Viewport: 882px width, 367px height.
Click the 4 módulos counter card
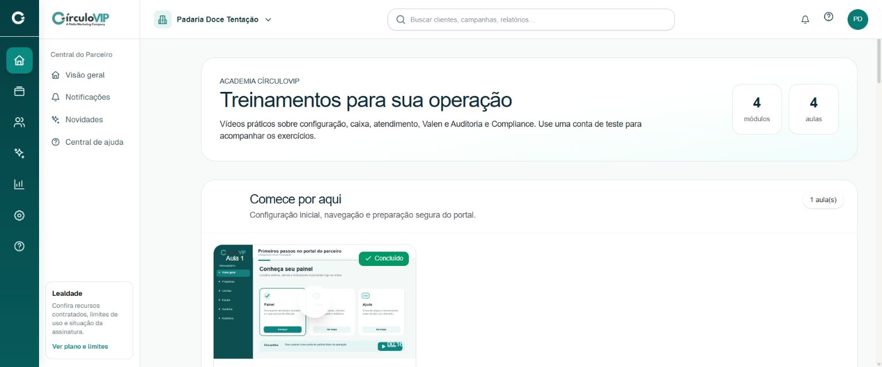pyautogui.click(x=757, y=109)
